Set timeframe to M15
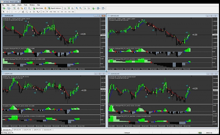This screenshot has width=220, height=135. pos(51,12)
